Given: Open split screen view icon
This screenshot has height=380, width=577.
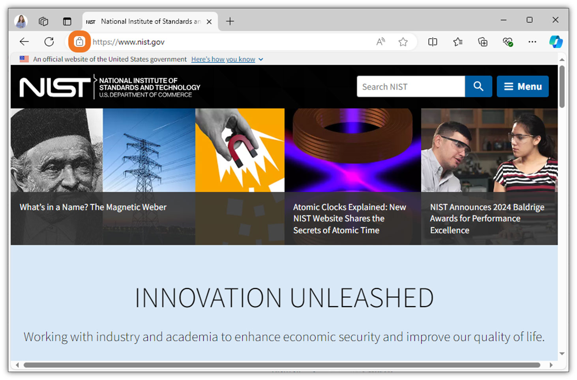Looking at the screenshot, I should point(433,42).
